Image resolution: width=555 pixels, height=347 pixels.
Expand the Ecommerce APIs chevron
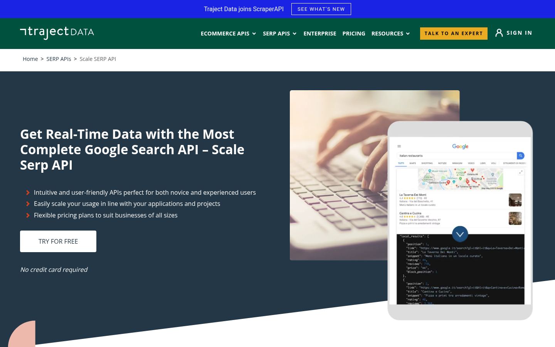click(254, 34)
